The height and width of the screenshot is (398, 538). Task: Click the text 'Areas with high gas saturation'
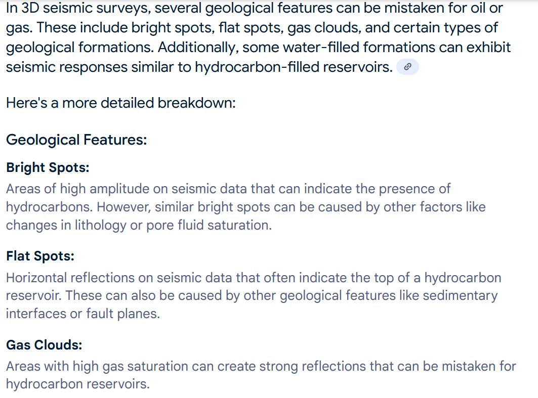point(97,367)
